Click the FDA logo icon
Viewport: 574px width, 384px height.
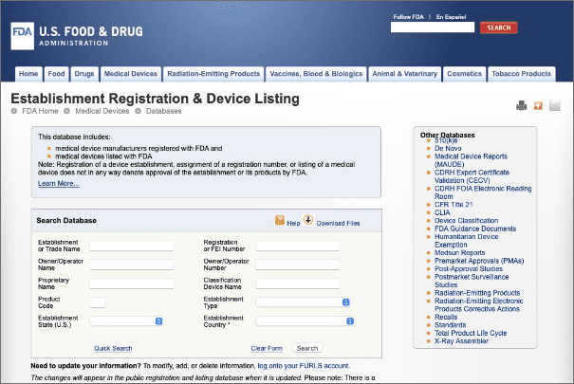pyautogui.click(x=23, y=36)
